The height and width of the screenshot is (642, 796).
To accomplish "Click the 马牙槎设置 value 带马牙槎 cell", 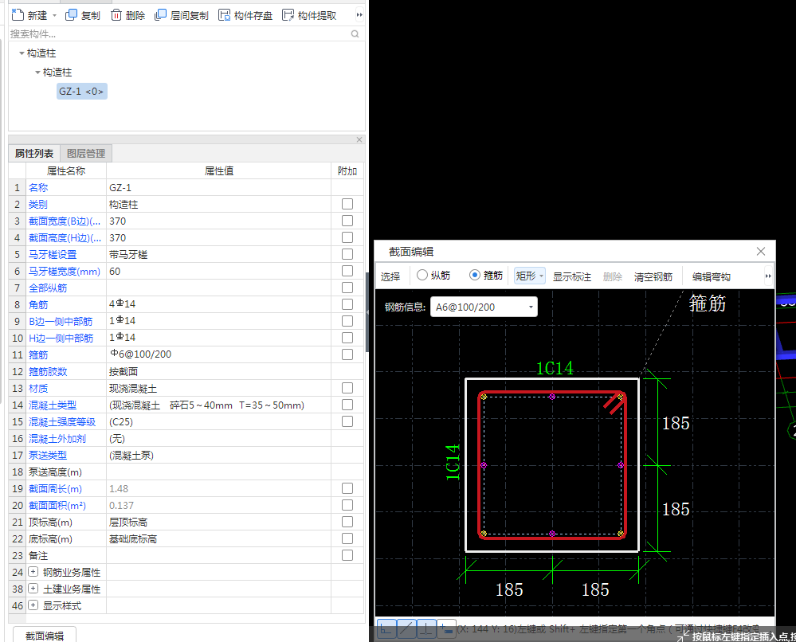I will tap(218, 254).
